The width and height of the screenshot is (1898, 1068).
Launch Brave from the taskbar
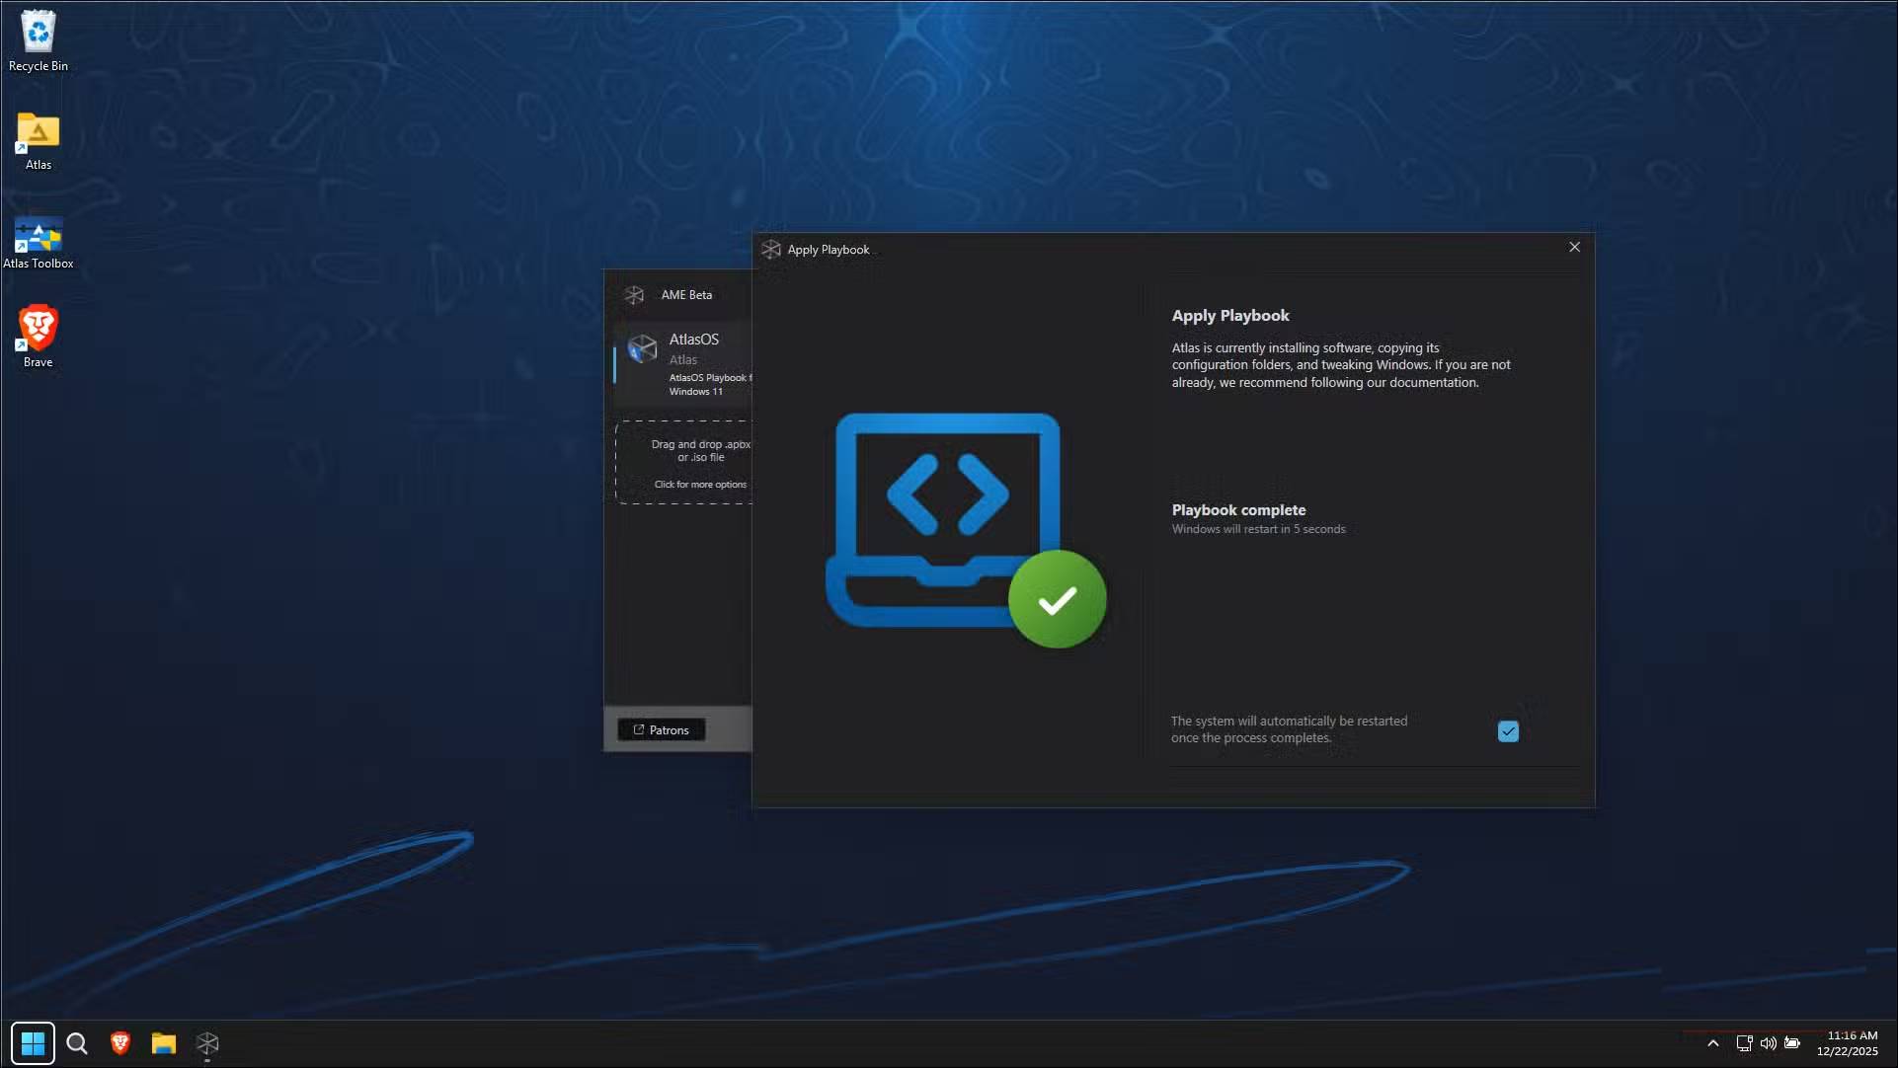[120, 1043]
